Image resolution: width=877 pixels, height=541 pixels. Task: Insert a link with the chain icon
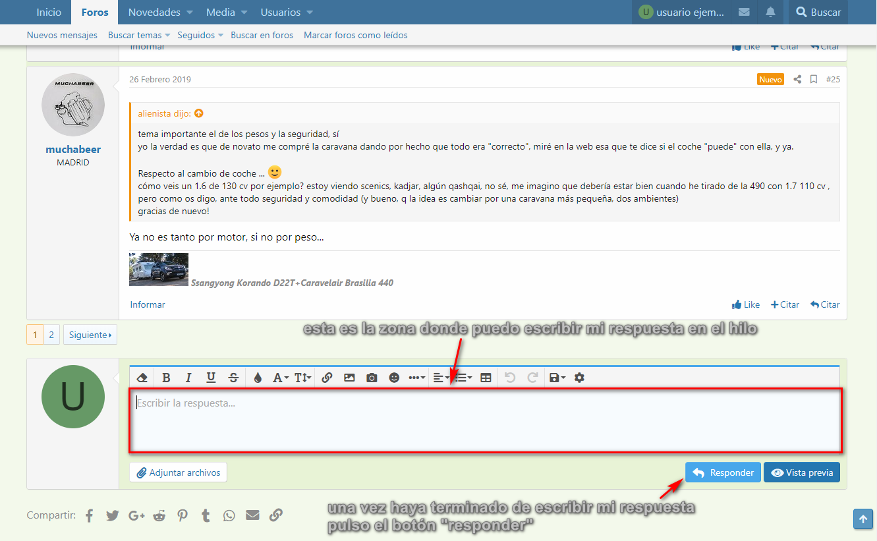pos(327,378)
